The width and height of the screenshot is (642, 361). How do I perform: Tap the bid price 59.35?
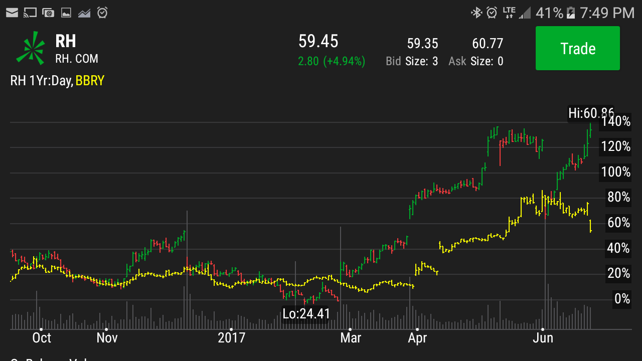click(422, 44)
